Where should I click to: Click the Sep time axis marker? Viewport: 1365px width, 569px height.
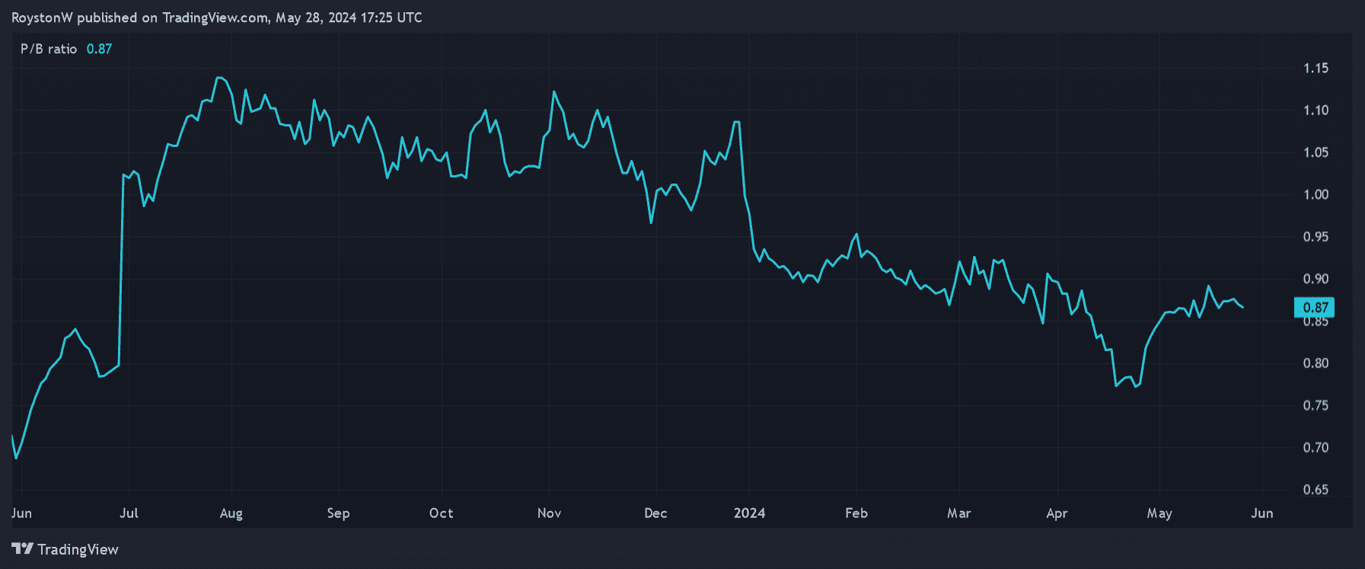[x=339, y=513]
